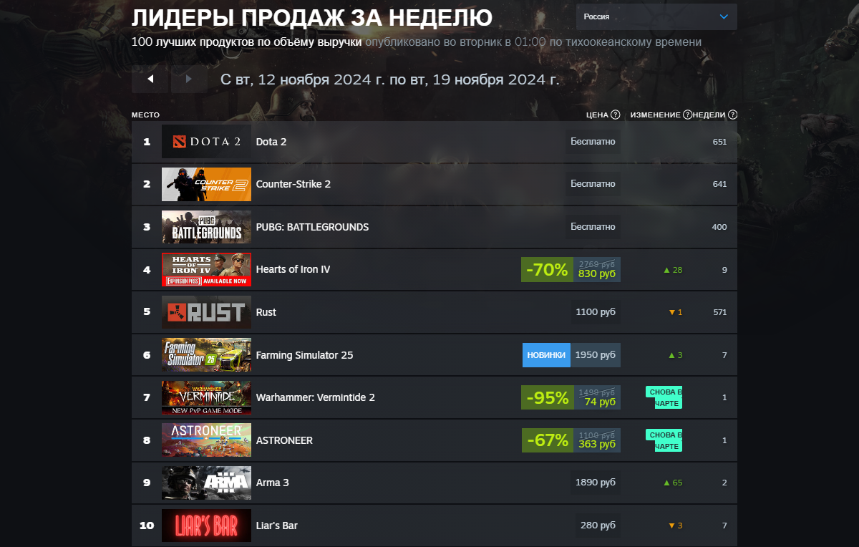Open the ASTRONEER game thumbnail
The width and height of the screenshot is (859, 547).
point(206,440)
